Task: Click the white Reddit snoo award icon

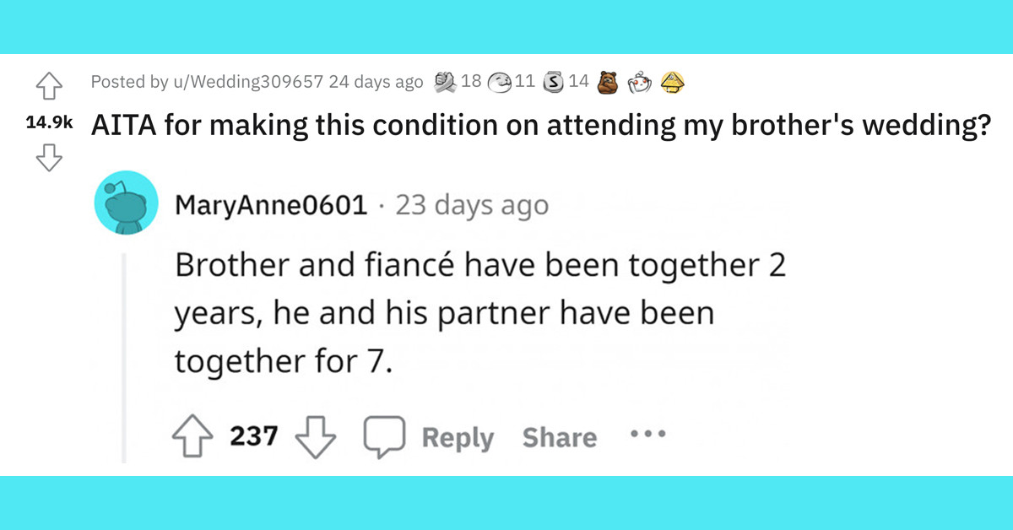Action: [639, 81]
